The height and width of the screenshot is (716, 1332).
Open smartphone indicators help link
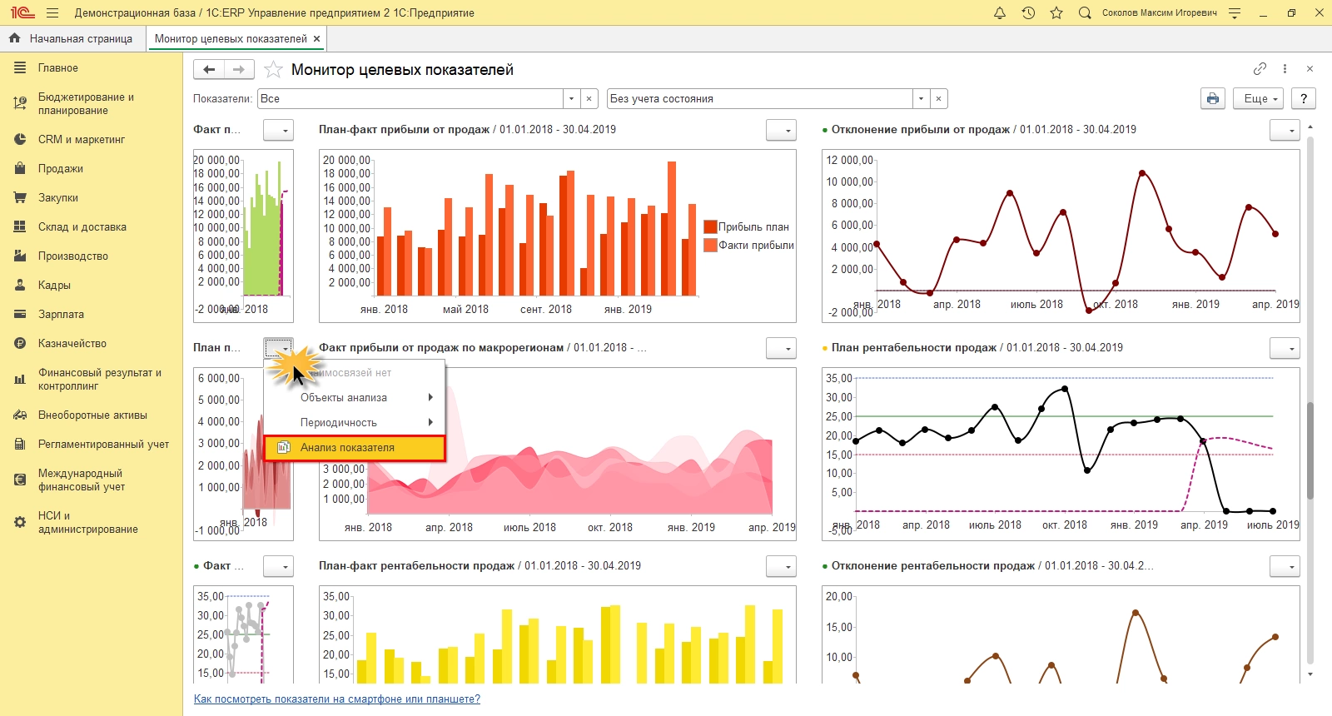point(336,699)
